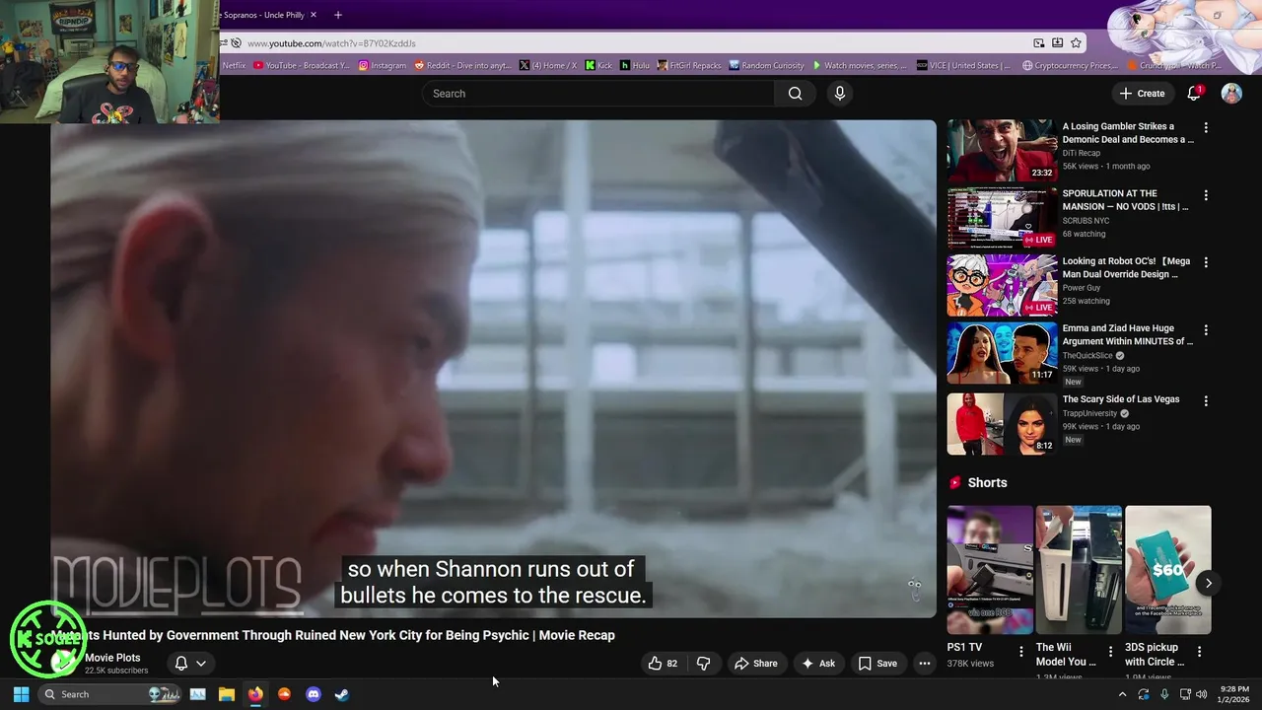Open the Kick bookmark

pos(598,65)
